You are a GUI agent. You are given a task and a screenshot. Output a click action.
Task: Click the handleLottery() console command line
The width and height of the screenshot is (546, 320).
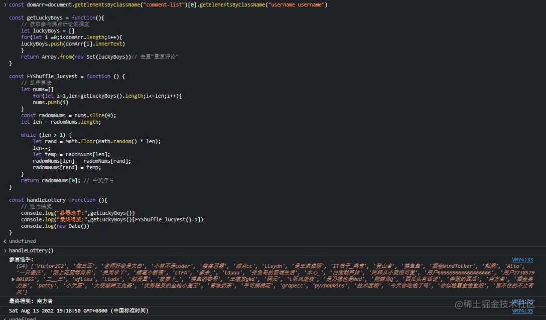[x=31, y=250]
